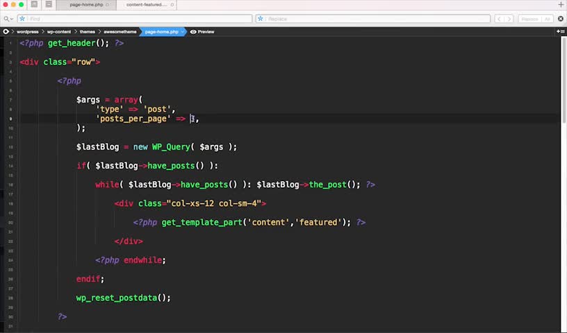Click on 'get_header' function text

coord(72,43)
